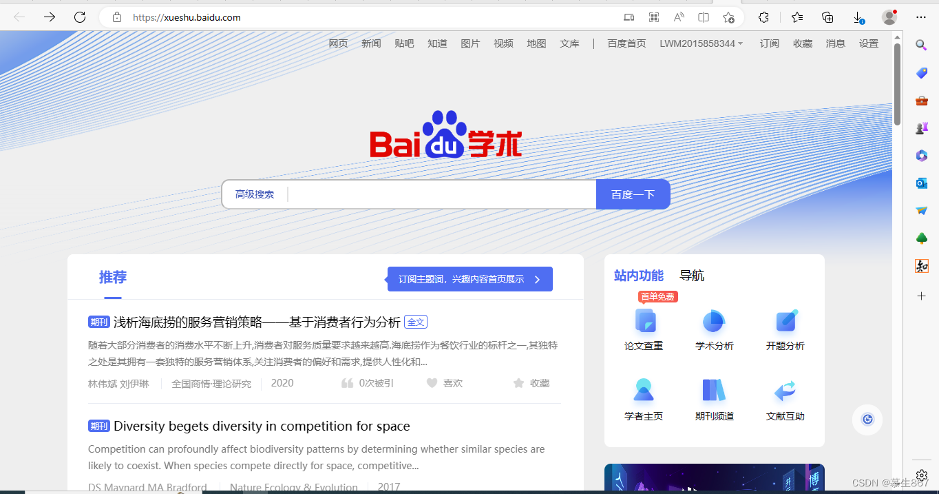Viewport: 939px width, 494px height.
Task: Open the 消息 link in header
Action: point(836,43)
